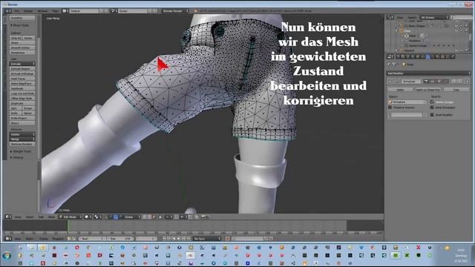Remove the Armature modifier with X
The height and width of the screenshot is (267, 475).
[467, 81]
